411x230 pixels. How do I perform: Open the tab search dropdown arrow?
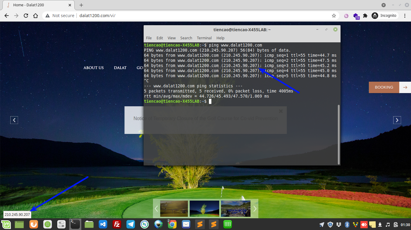point(384,5)
